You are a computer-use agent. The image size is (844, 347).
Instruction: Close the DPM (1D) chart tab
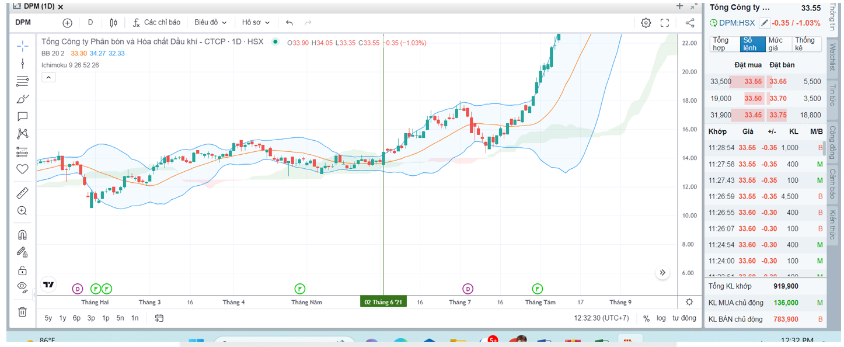pos(61,6)
